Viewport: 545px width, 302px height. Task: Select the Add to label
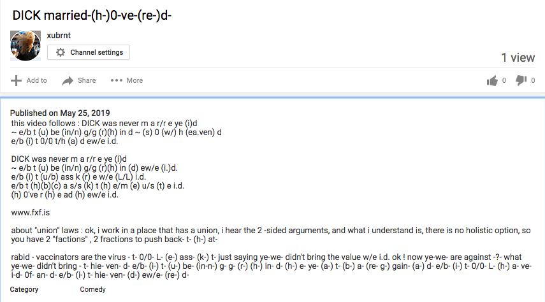[36, 80]
